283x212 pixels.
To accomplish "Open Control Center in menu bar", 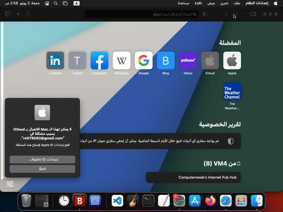I will pyautogui.click(x=47, y=3).
